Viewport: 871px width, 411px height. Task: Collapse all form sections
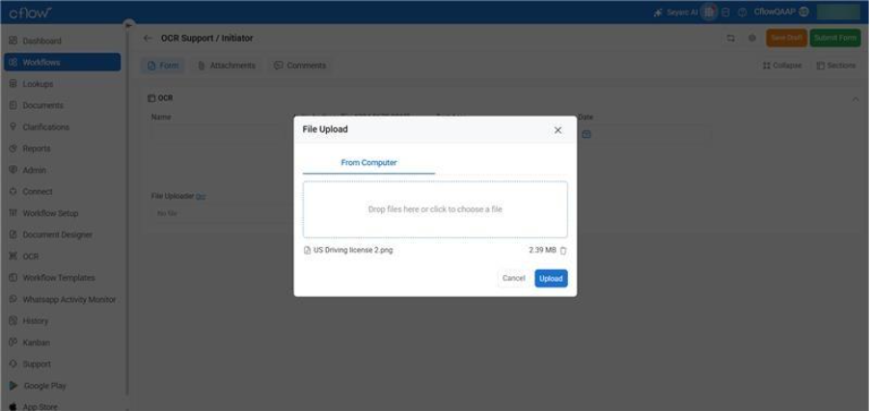(781, 66)
